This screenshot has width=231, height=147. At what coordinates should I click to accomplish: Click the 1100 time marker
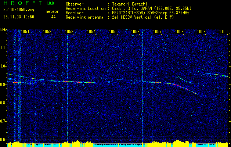point(224,31)
